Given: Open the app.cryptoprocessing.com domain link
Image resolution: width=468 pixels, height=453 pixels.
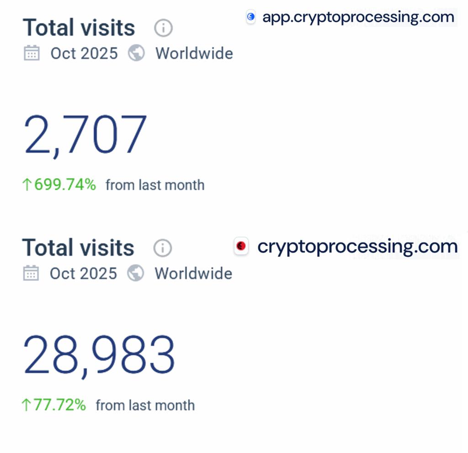Looking at the screenshot, I should pos(358,17).
